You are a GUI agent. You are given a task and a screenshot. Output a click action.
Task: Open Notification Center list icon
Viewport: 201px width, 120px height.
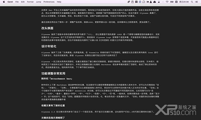(x=196, y=2)
